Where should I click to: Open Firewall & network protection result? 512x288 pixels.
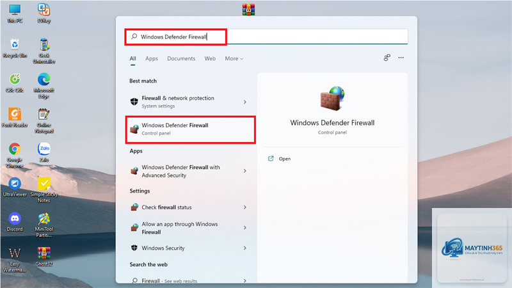pos(190,102)
